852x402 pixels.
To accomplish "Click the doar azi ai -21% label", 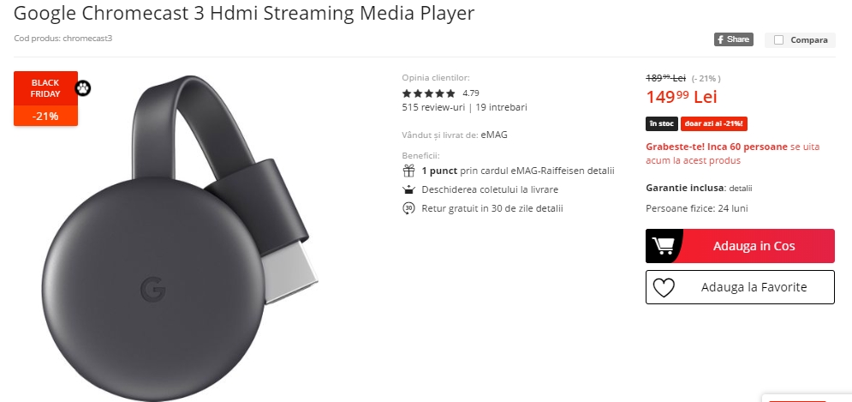I will (714, 123).
